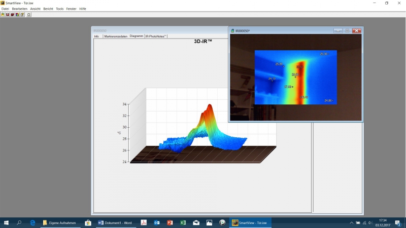Open the Bearbeiten menu
The image size is (406, 228).
point(20,9)
